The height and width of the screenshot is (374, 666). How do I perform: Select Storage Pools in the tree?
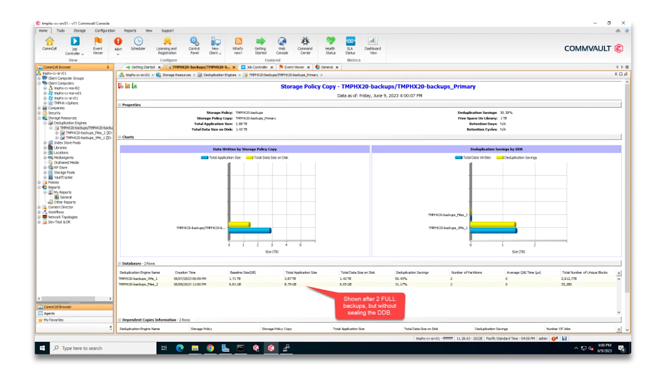coord(64,172)
